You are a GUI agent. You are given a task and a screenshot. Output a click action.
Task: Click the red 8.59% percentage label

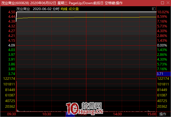coord(162,17)
